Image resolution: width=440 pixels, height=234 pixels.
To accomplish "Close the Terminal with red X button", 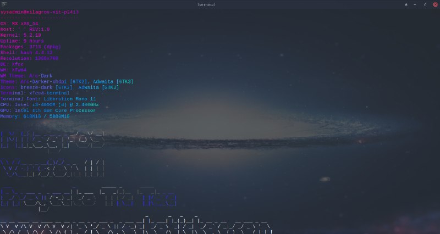I will click(x=434, y=4).
